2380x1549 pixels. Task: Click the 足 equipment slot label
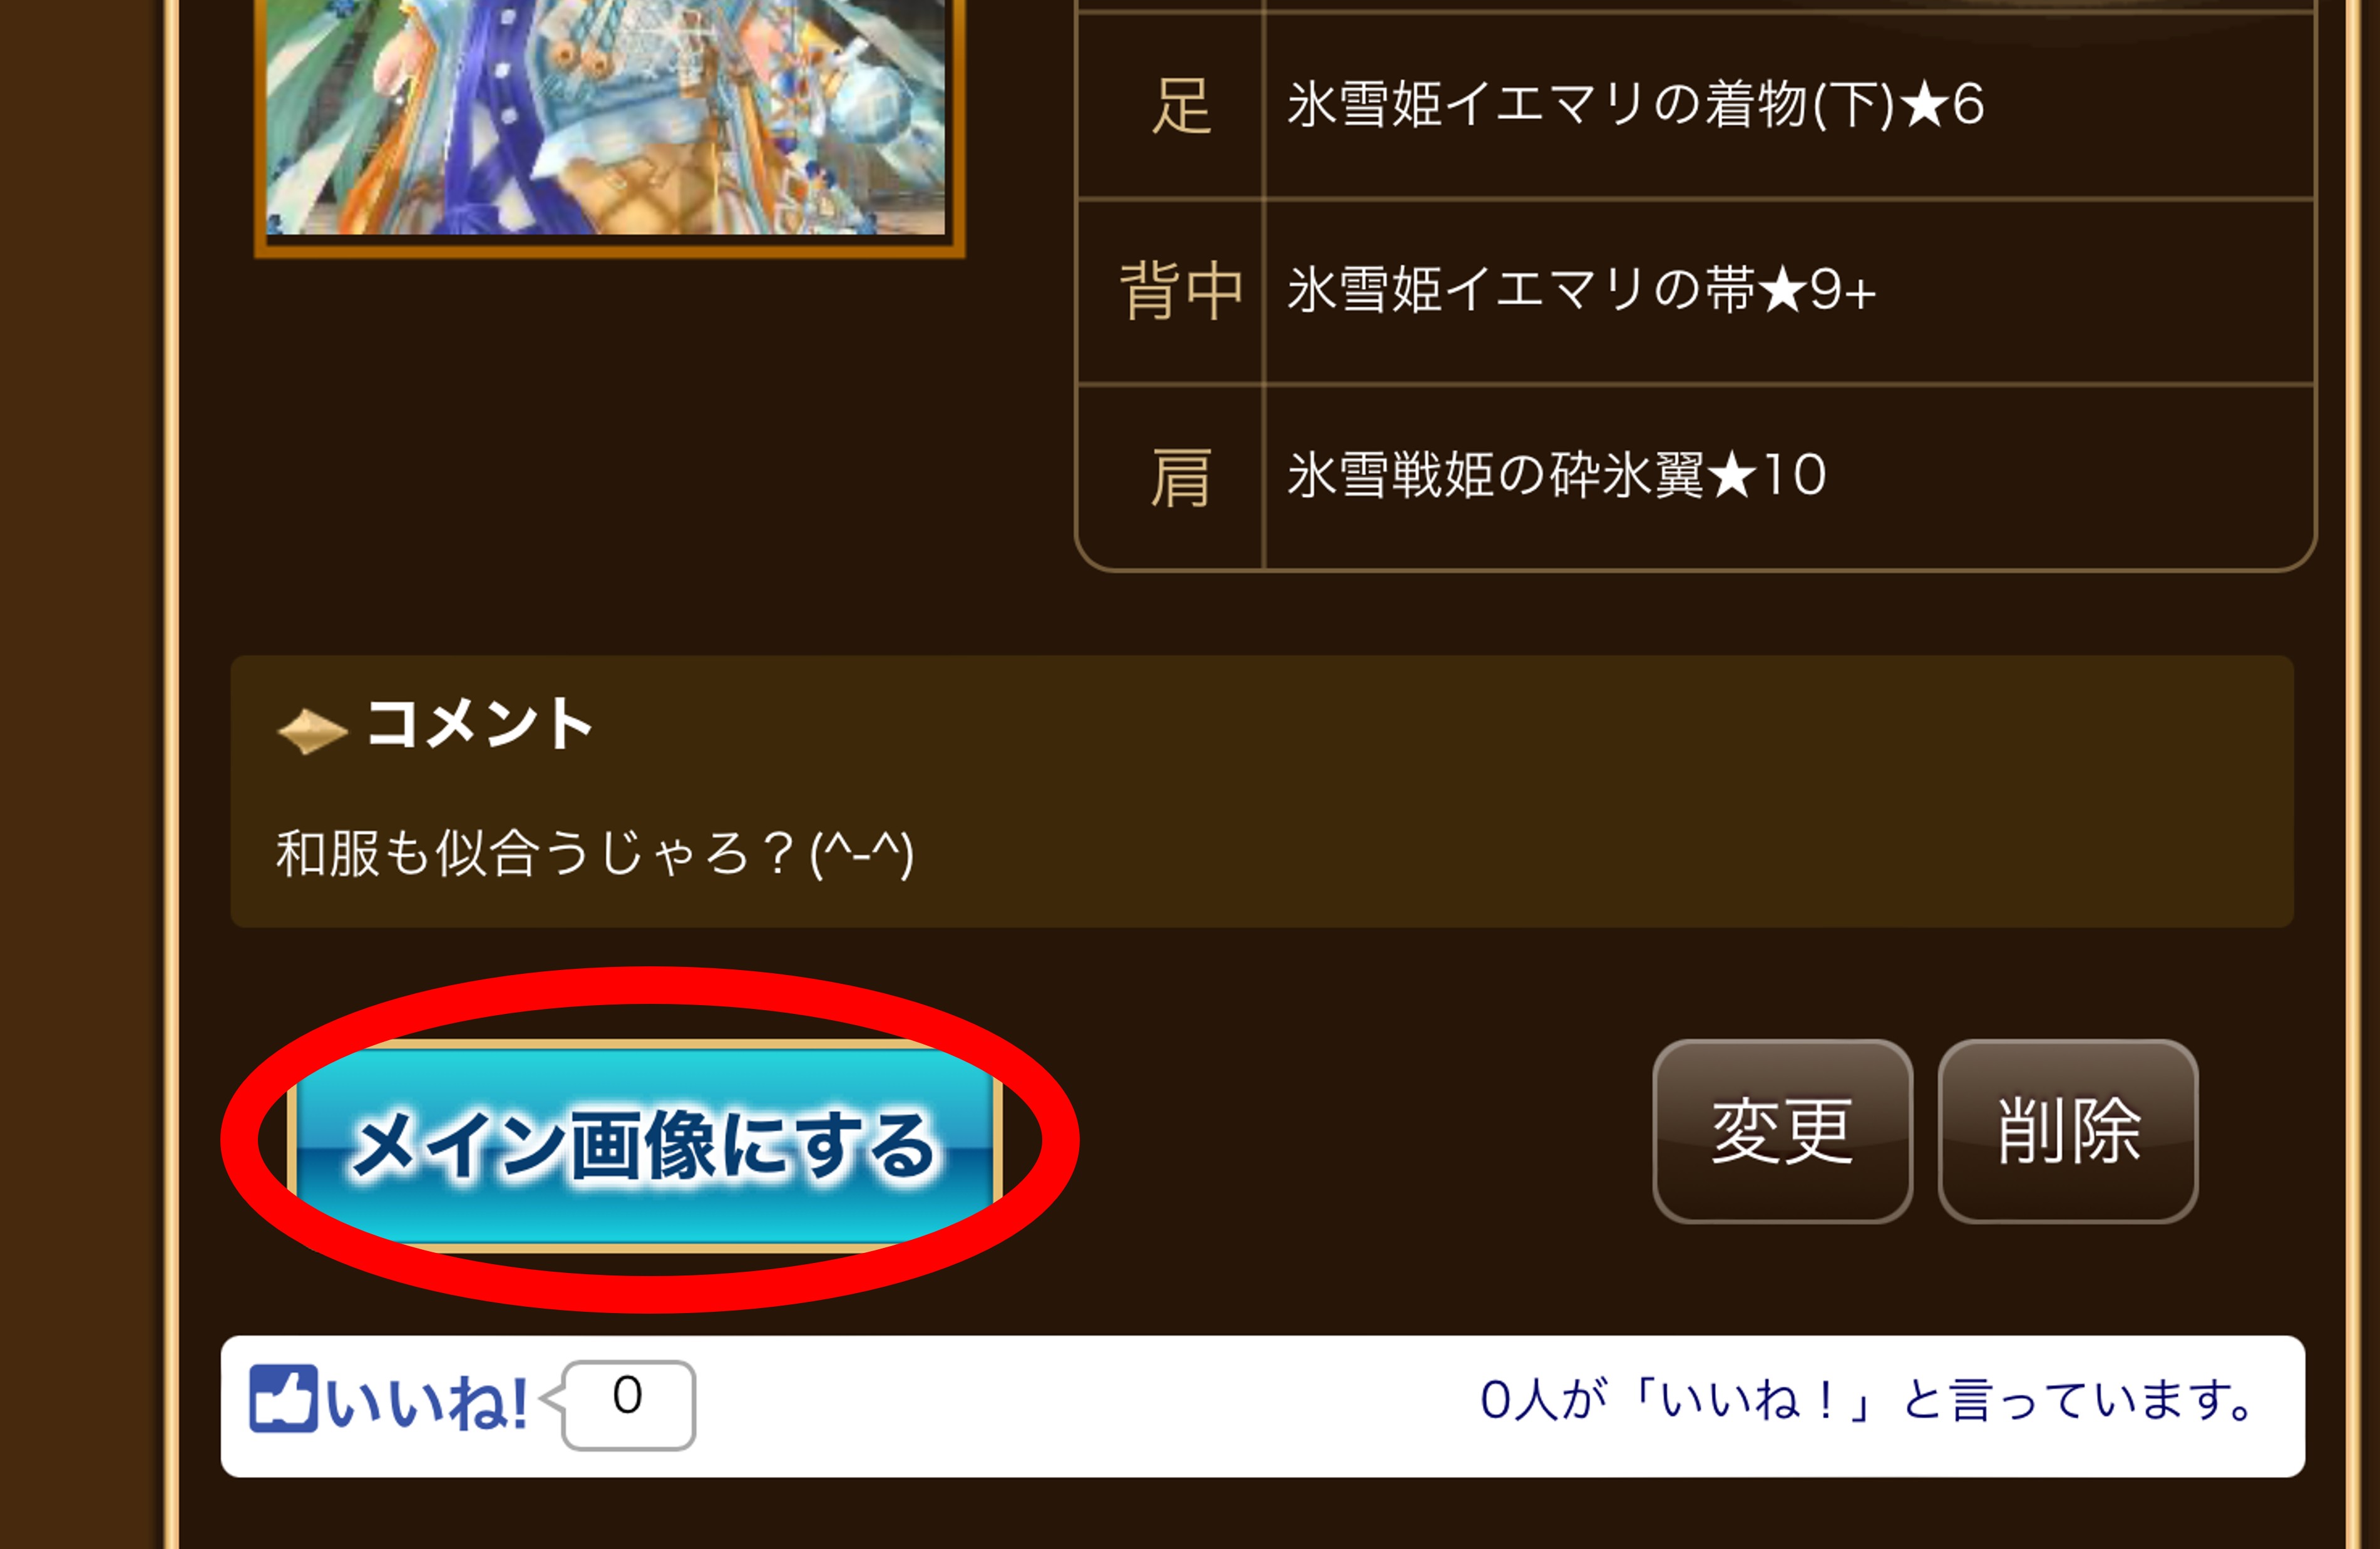click(1180, 106)
